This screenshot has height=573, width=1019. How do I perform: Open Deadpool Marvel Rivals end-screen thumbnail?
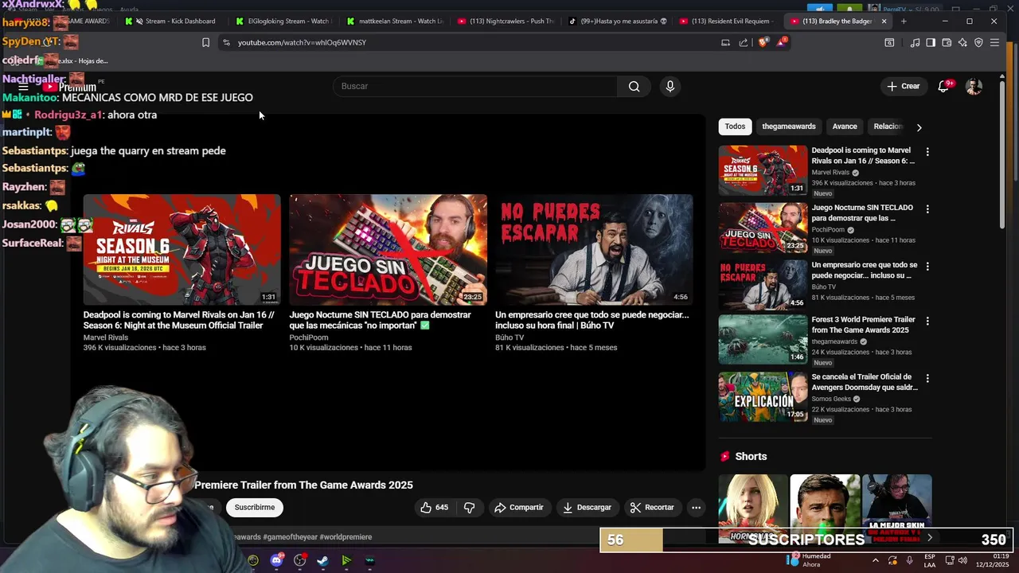tap(182, 249)
